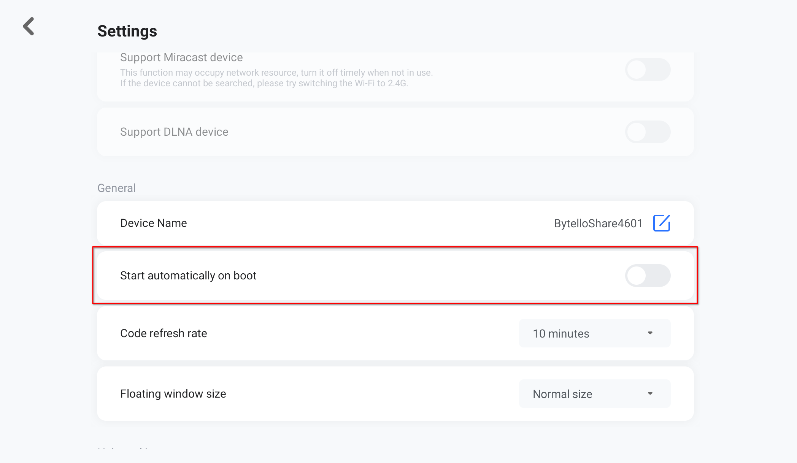Click the partially visible heading at bottom
The width and height of the screenshot is (797, 463).
123,449
